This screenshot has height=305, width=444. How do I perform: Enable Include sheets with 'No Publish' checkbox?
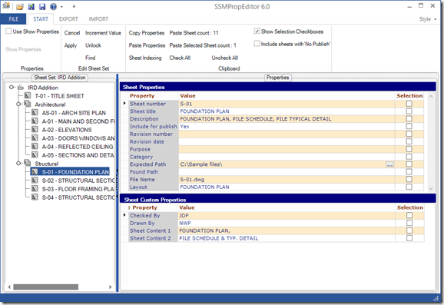click(257, 44)
